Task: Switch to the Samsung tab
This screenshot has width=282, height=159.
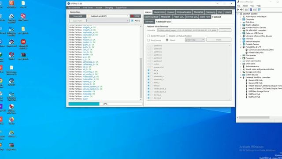Action: coord(211,12)
